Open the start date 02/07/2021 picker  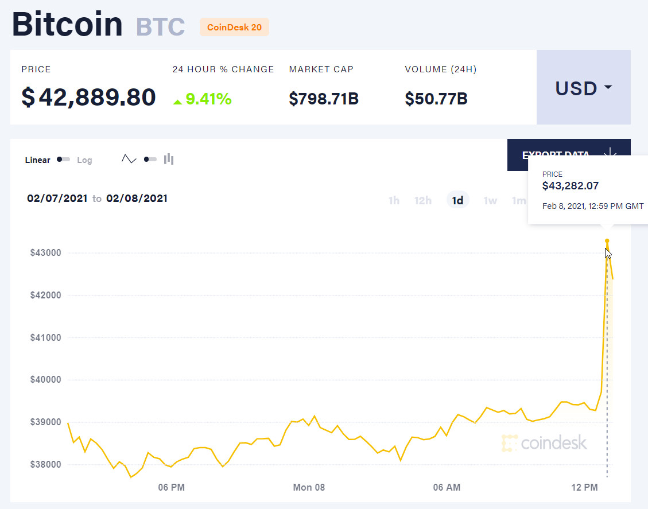point(57,199)
